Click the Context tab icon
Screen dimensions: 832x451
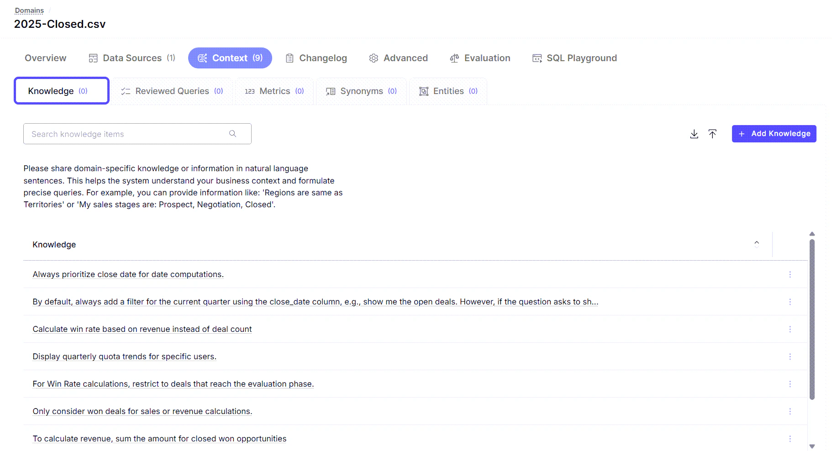(202, 58)
